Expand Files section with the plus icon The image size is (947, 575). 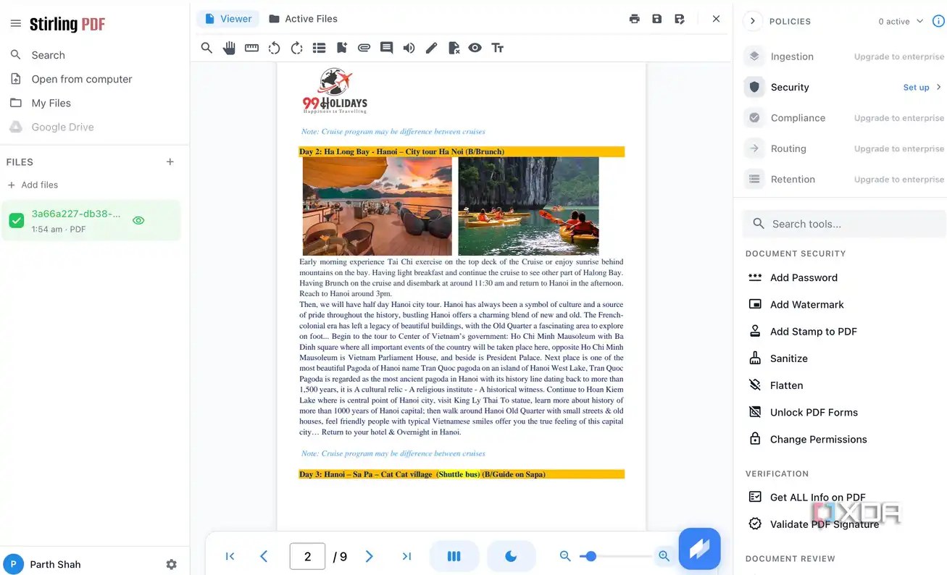170,161
